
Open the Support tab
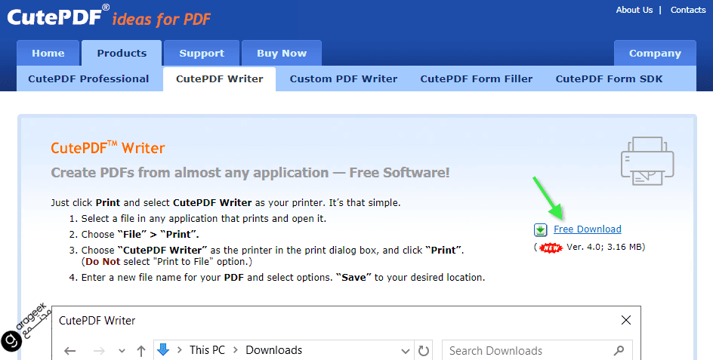202,54
